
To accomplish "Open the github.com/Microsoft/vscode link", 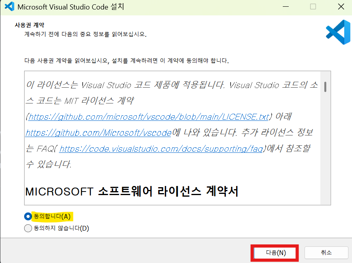I will point(98,133).
